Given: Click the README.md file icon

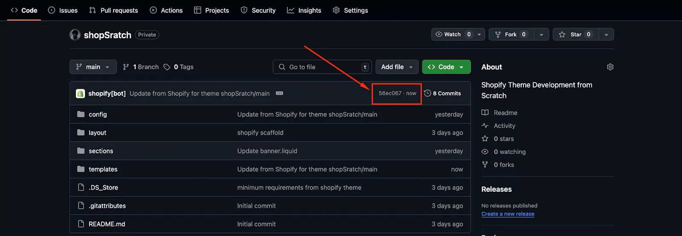Looking at the screenshot, I should pos(81,224).
